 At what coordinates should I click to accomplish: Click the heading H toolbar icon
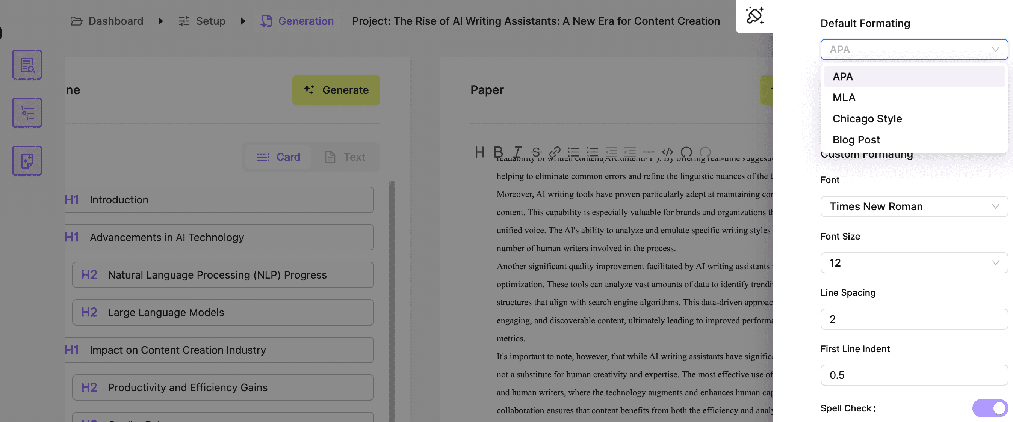pyautogui.click(x=479, y=152)
